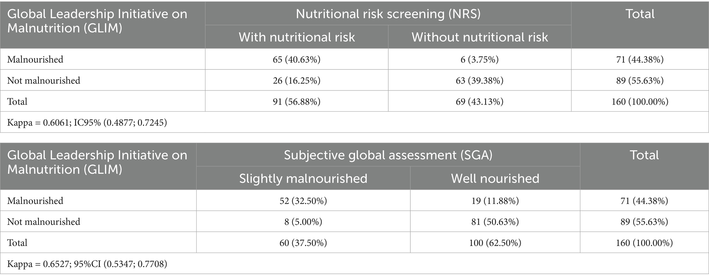
Task: Click the cell showing 6 (3.75%)
Action: (480, 60)
